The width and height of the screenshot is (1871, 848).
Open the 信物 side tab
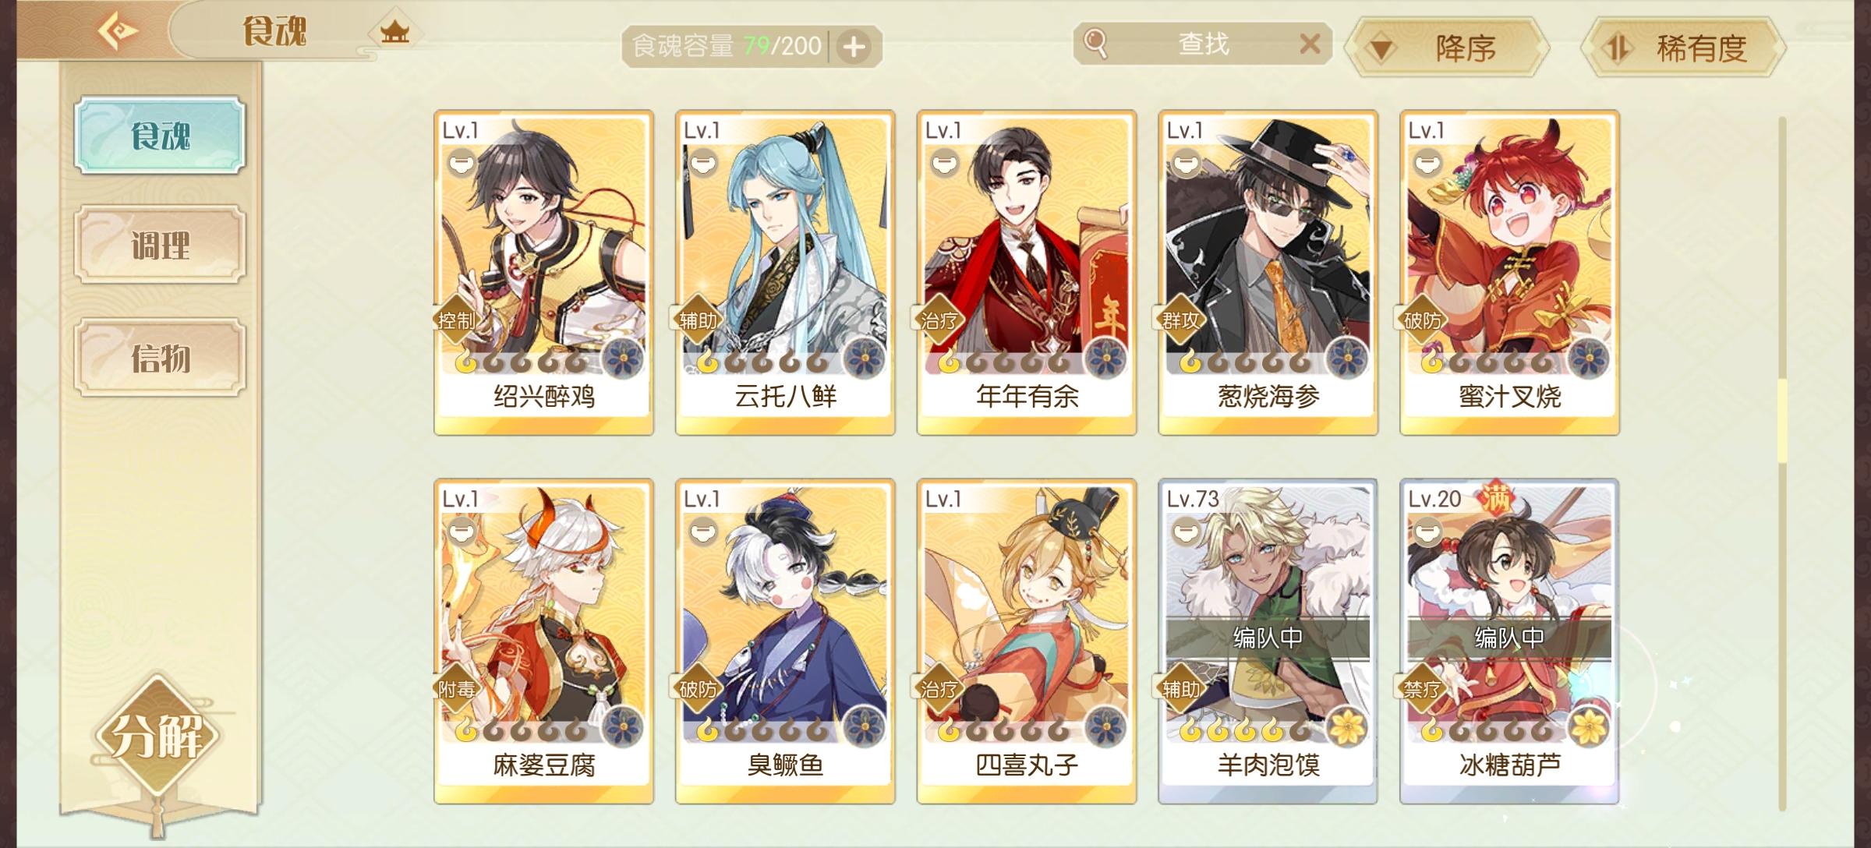(161, 358)
